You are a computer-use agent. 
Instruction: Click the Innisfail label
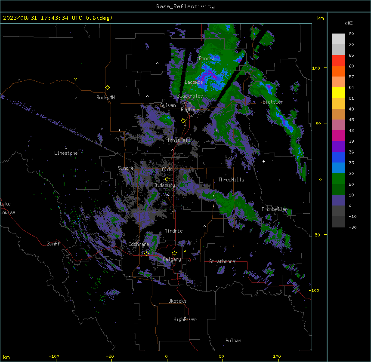click(x=179, y=140)
